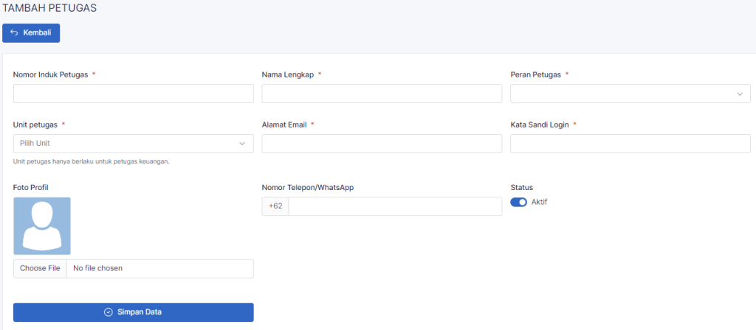Save the form with Simpan Data
756x330 pixels.
(134, 312)
